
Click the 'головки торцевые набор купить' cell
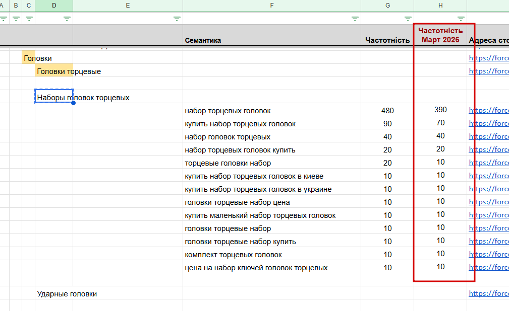[272, 242]
